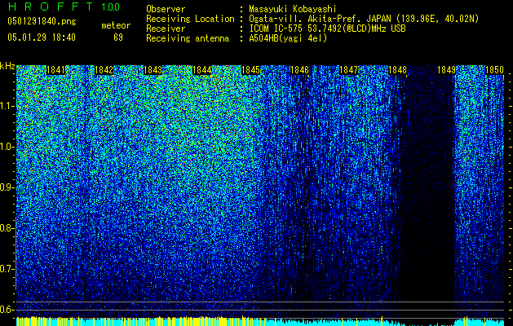Click the 1.0 frequency axis label
This screenshot has width=513, height=326.
click(6, 147)
